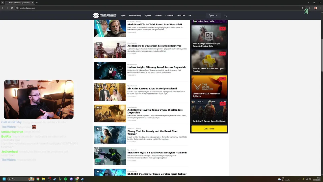Open STALKER 2 ücretsiz içerik article title

(157, 174)
